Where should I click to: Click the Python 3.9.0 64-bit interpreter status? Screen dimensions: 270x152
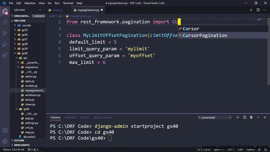coord(13,149)
